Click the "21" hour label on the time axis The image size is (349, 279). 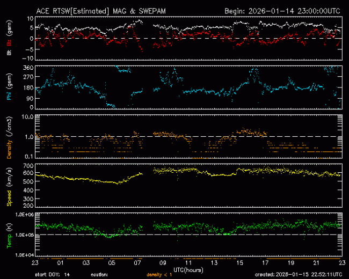point(316,263)
